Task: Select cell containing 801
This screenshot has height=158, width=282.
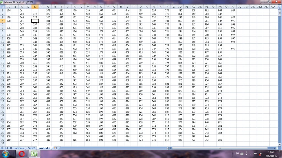Action: [167, 84]
